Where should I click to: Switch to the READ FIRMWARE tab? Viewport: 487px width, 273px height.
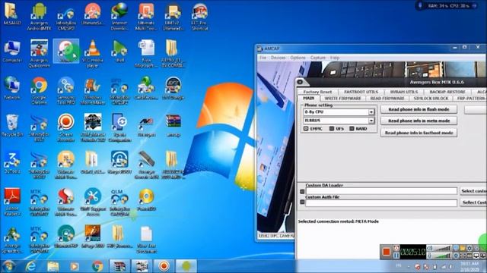387,98
